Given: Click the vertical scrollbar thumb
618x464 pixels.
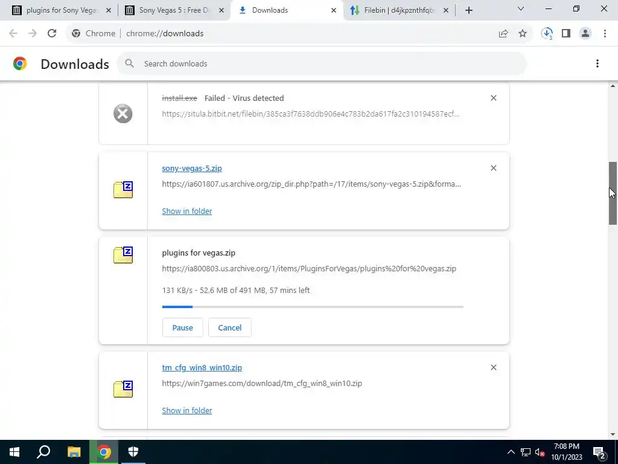Looking at the screenshot, I should 613,193.
